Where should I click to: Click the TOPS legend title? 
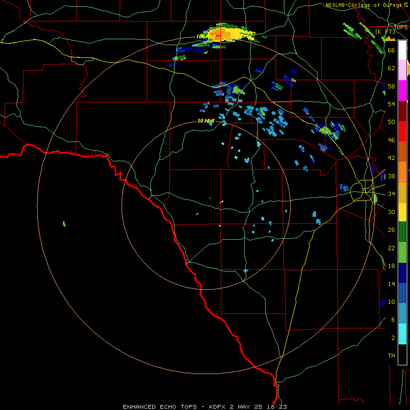pyautogui.click(x=400, y=27)
